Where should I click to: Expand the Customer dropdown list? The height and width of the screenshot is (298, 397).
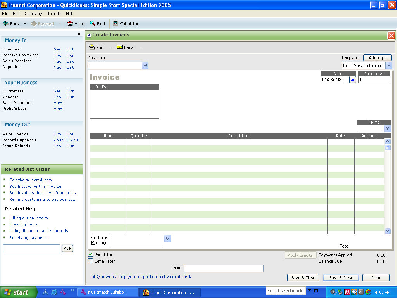click(145, 66)
